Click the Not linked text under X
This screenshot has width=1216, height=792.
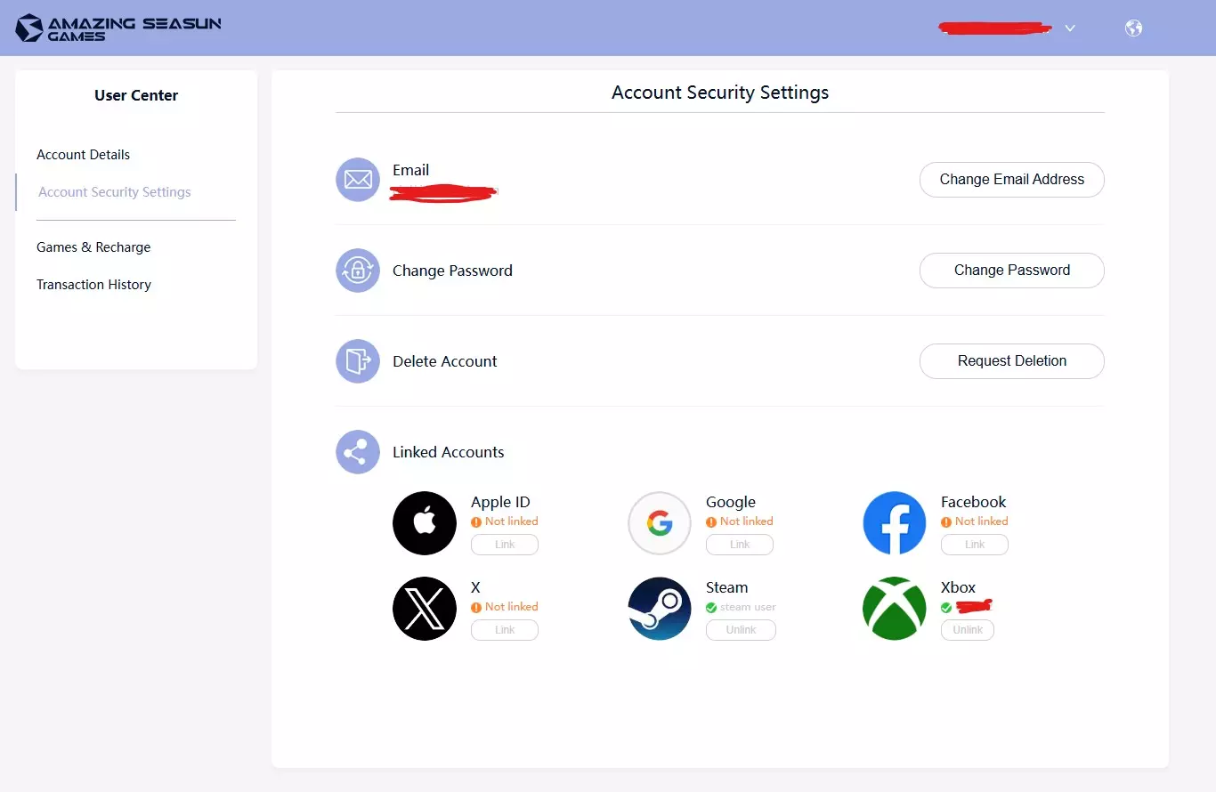pyautogui.click(x=511, y=607)
